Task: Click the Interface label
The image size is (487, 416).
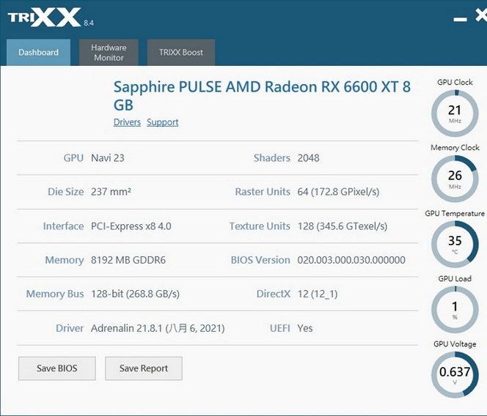Action: (63, 226)
